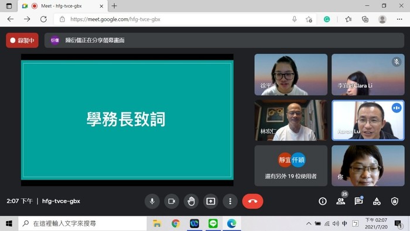Click the 錄製中 recording indicator
This screenshot has height=231, width=410.
pos(22,40)
